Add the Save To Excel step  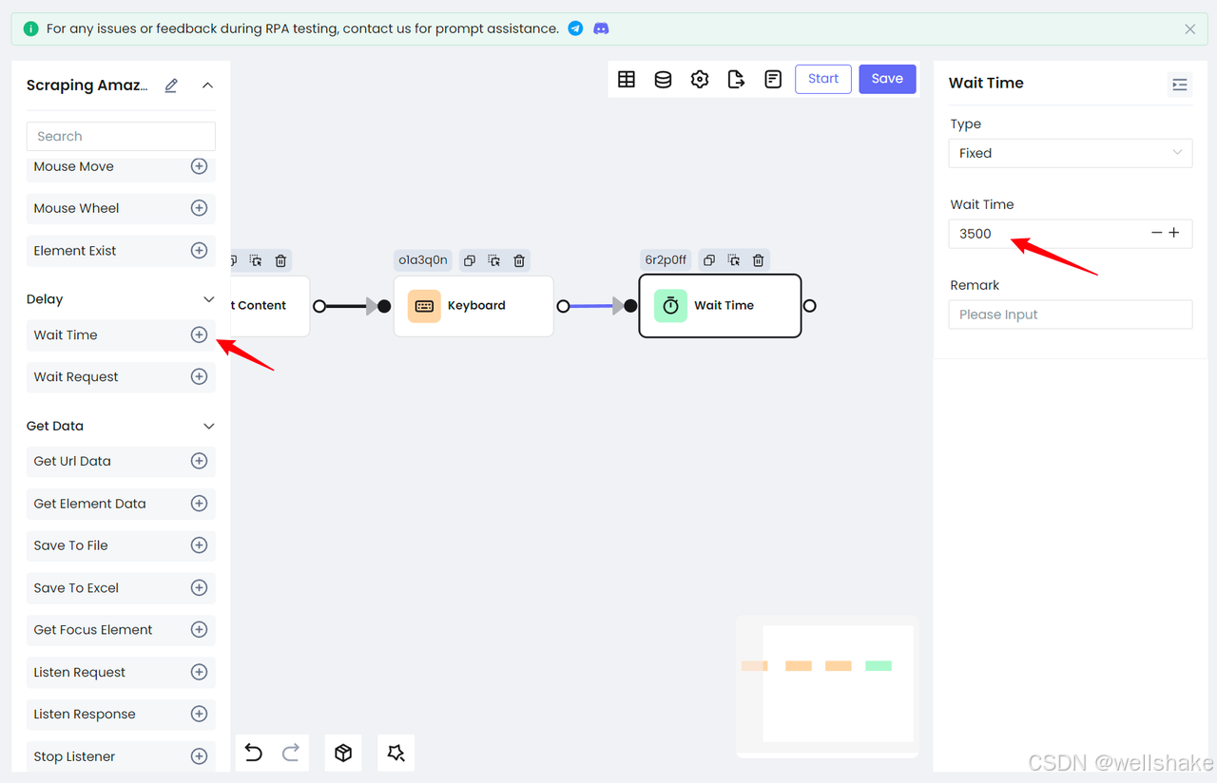(x=199, y=587)
